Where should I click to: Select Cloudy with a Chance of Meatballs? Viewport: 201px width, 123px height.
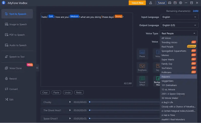pyautogui.click(x=178, y=107)
